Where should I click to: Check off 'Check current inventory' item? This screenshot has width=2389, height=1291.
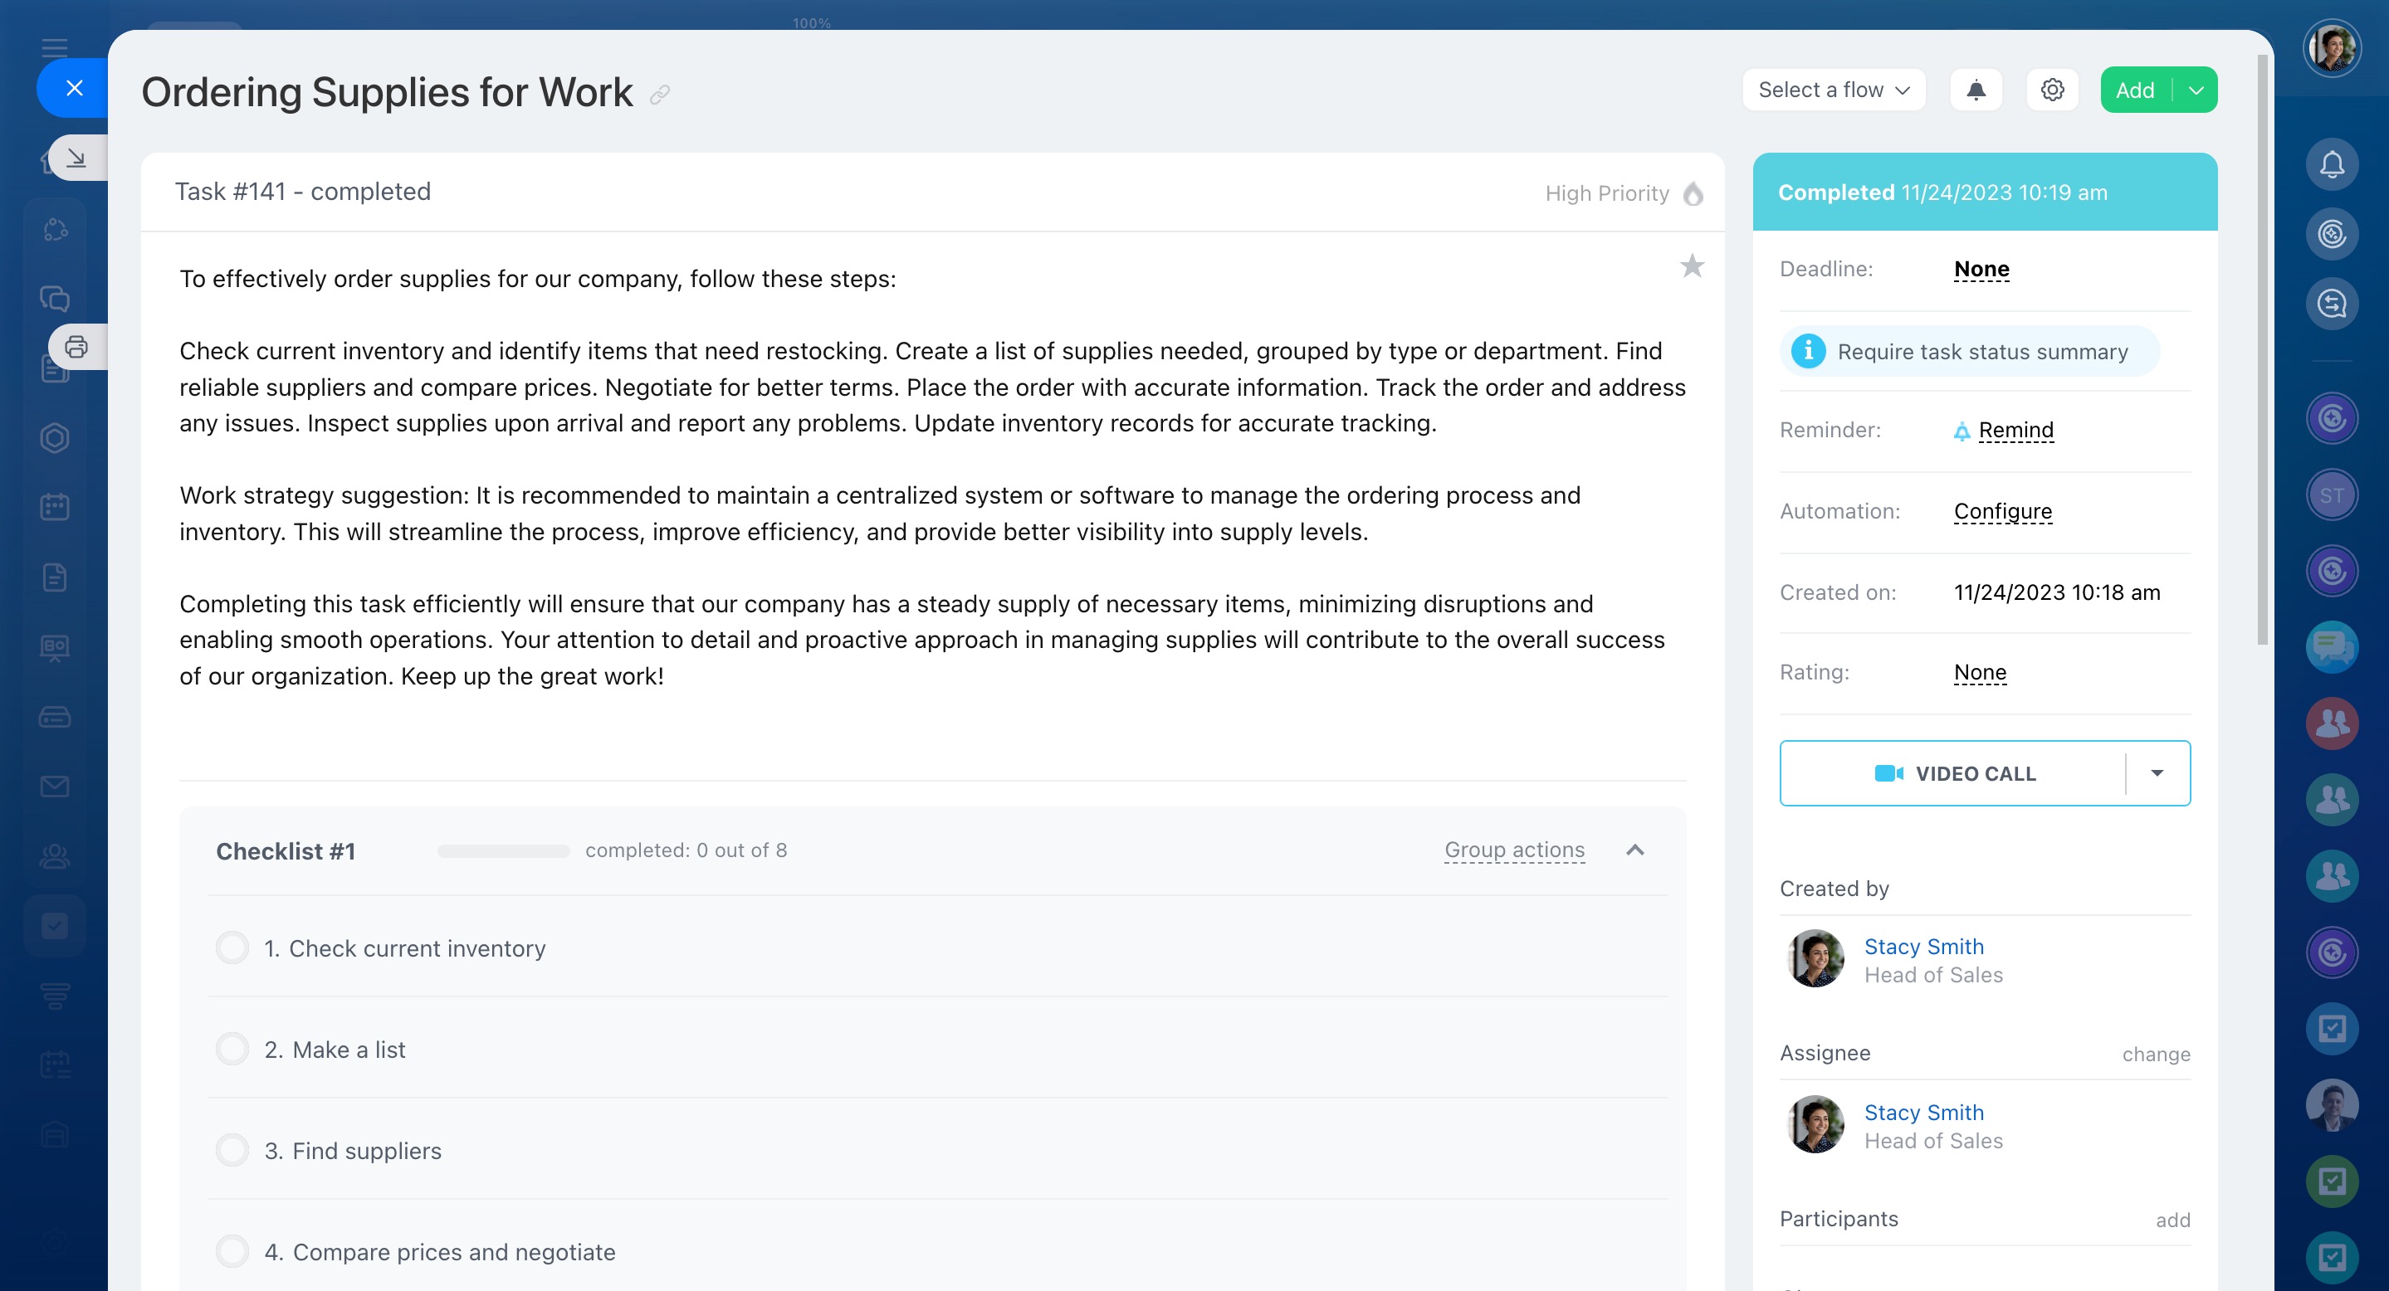(232, 948)
